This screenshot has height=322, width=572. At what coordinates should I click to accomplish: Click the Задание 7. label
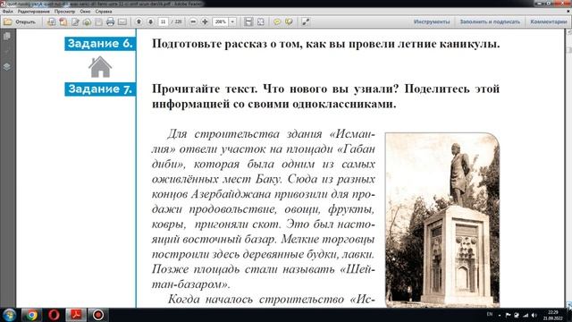100,89
